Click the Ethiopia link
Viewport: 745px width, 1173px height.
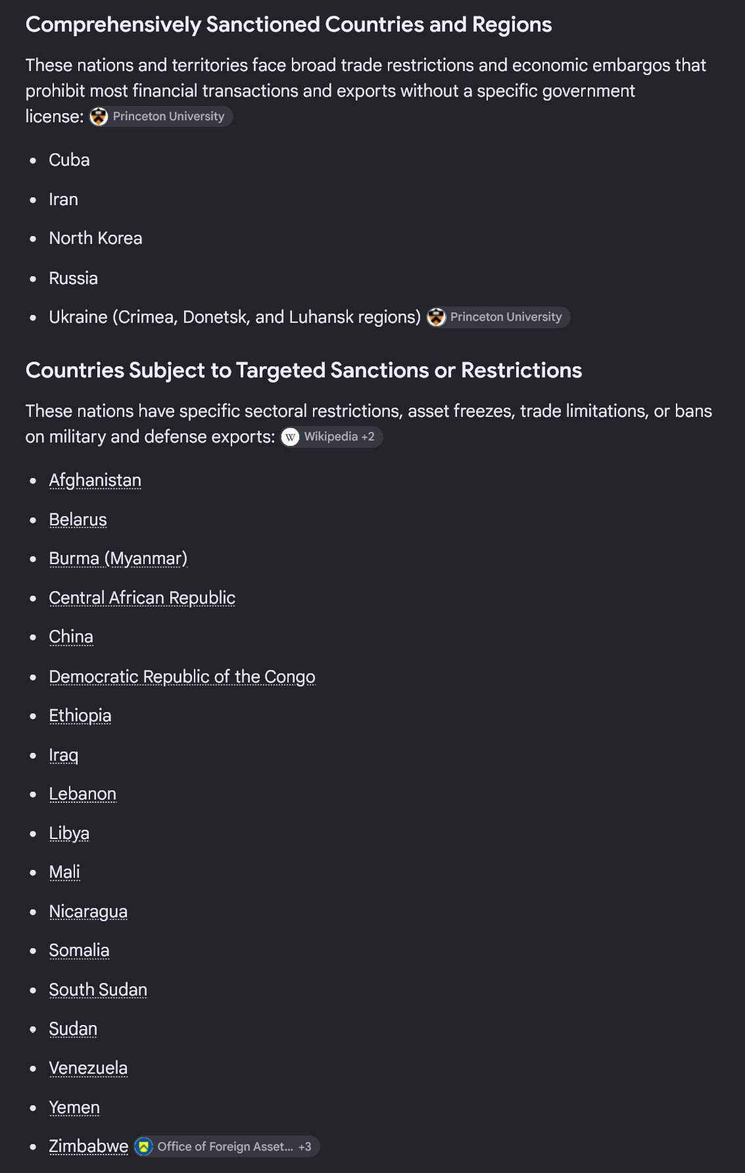coord(80,715)
